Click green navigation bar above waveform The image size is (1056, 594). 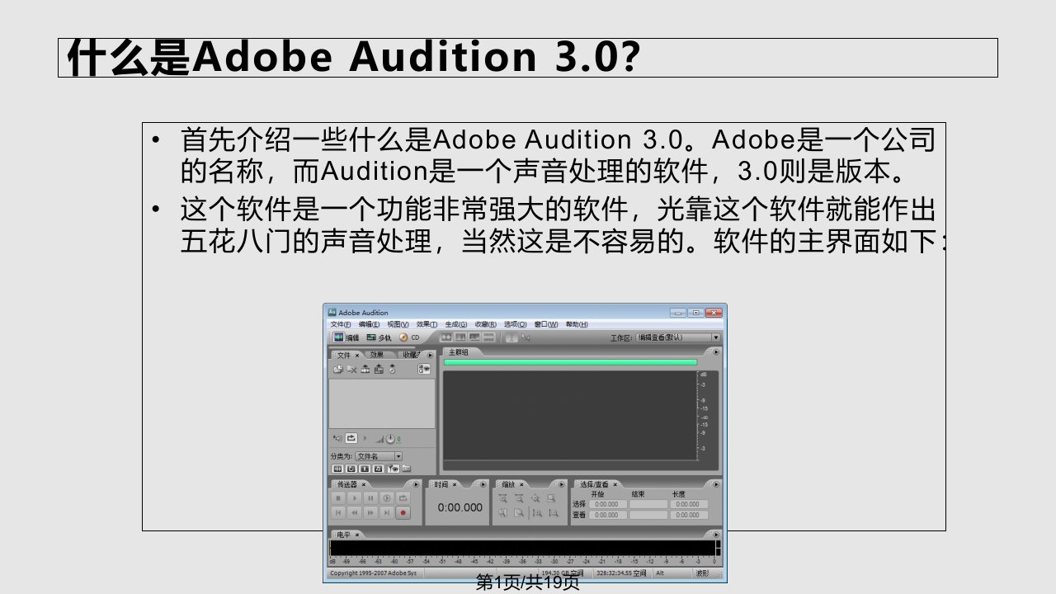[570, 362]
